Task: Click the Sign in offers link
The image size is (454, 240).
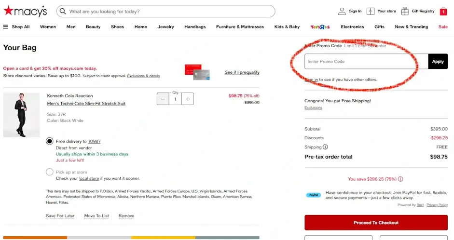Action: point(311,80)
